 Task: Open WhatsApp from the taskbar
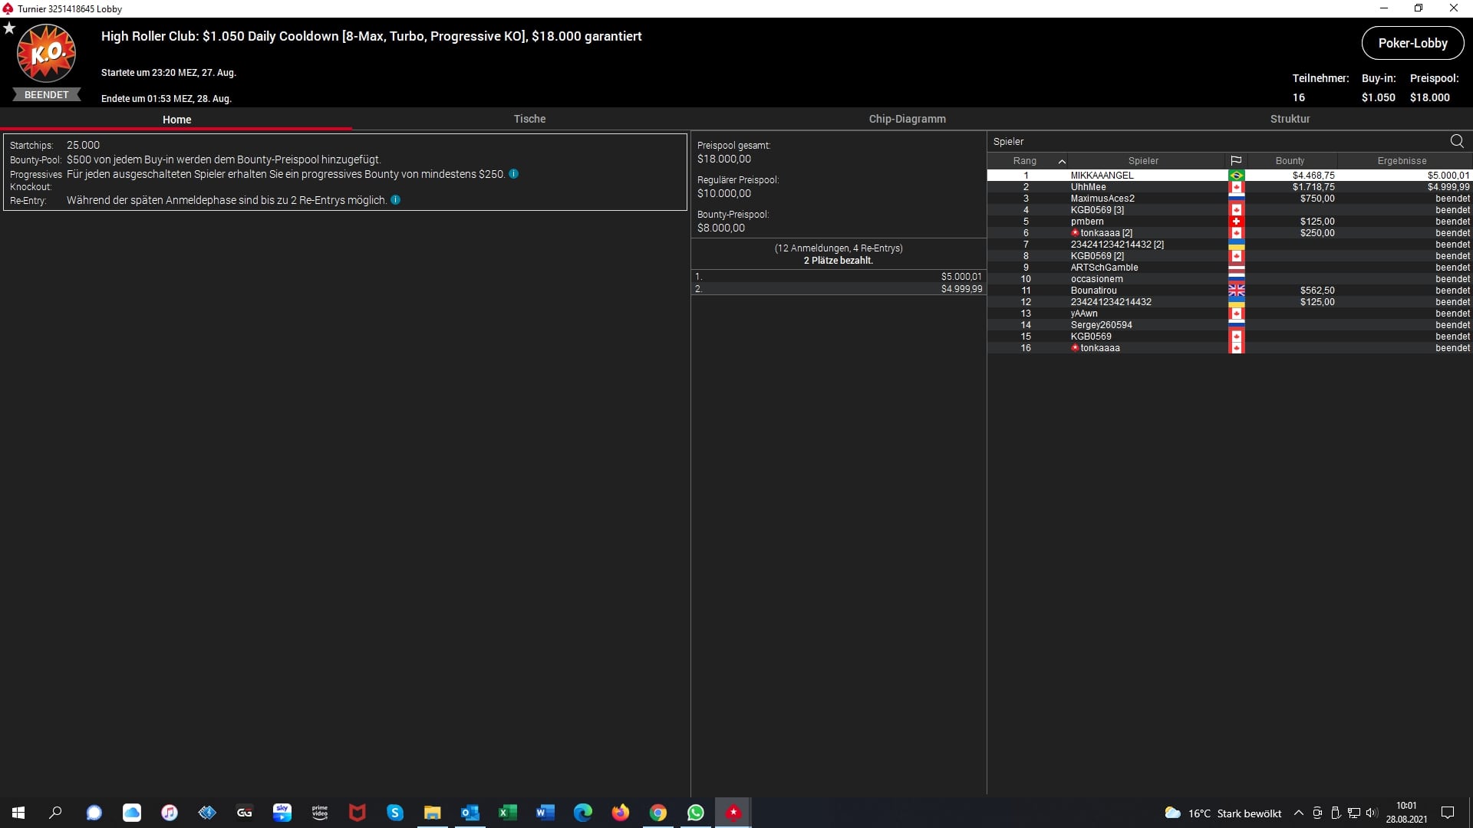point(696,813)
